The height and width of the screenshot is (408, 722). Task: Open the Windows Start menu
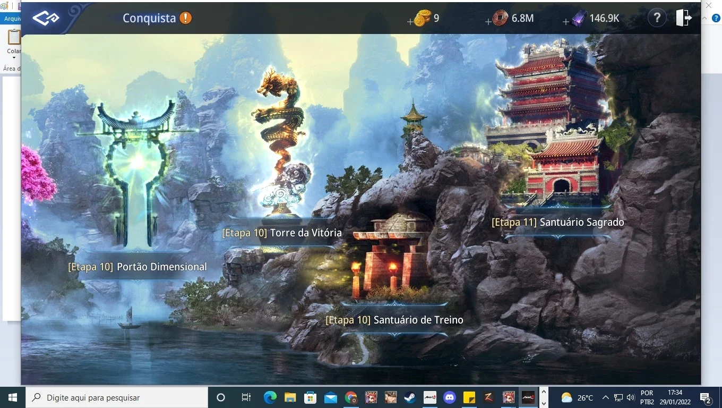point(12,397)
